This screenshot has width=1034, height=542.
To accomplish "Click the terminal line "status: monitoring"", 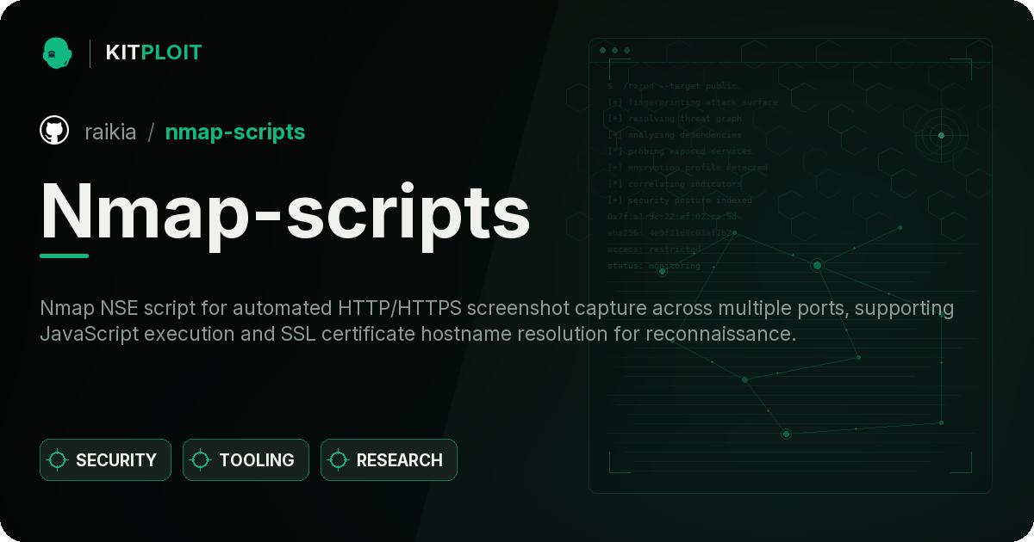I will 654,266.
